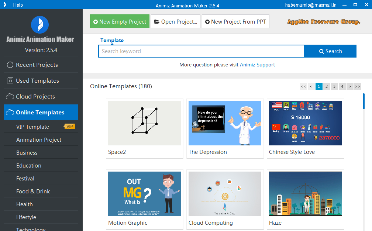The height and width of the screenshot is (231, 372).
Task: Click the magnifier icon on the Search button
Action: [x=321, y=51]
